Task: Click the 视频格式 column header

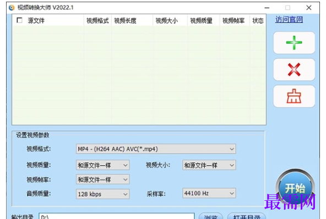Action: (x=97, y=20)
